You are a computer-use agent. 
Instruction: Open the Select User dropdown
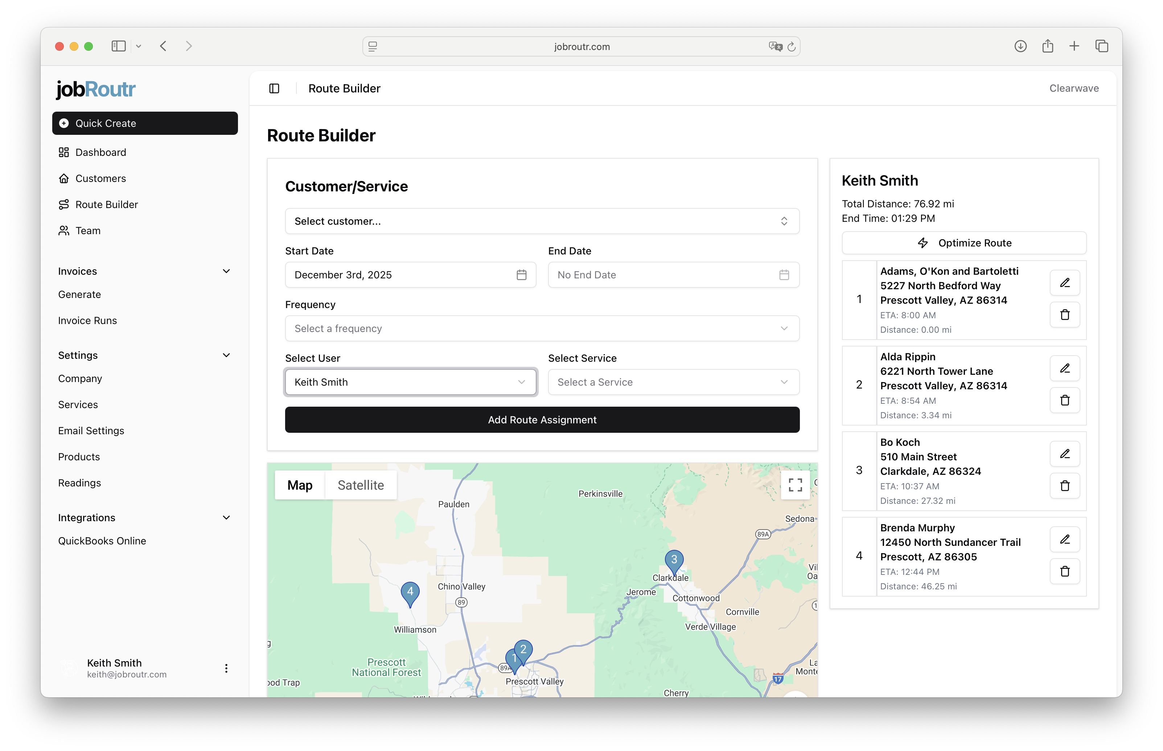(410, 382)
